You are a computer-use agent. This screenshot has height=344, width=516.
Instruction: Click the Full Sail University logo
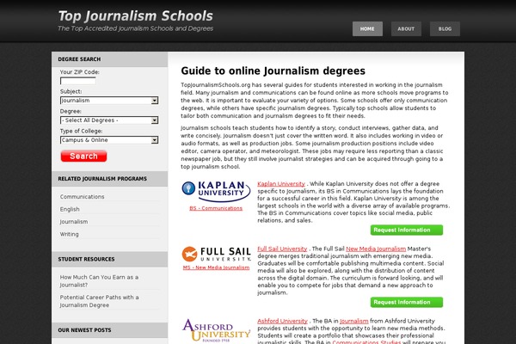tap(216, 255)
